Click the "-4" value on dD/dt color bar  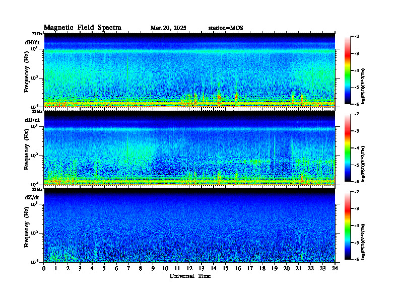(x=357, y=148)
